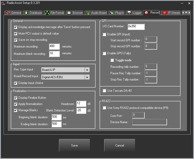Click the Browser tab list icon

pyautogui.click(x=69, y=12)
